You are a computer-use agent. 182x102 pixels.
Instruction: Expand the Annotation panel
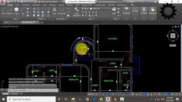(x=61, y=19)
